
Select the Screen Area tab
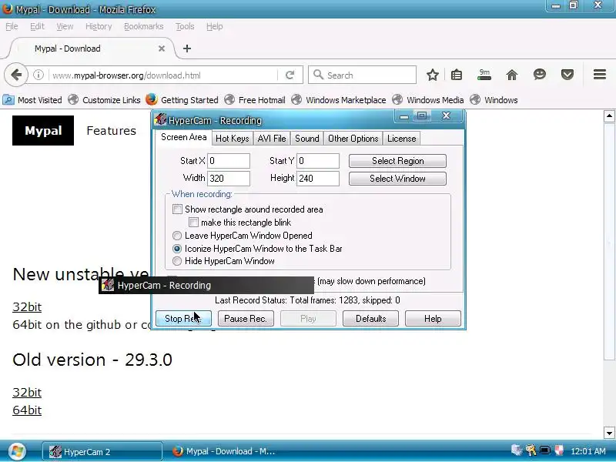click(183, 138)
